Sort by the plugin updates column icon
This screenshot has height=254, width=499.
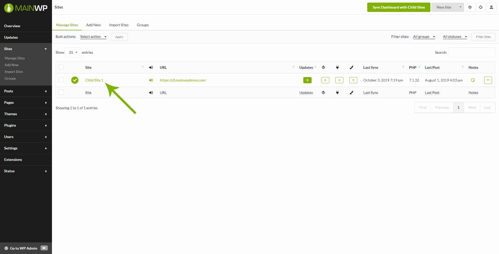point(337,67)
